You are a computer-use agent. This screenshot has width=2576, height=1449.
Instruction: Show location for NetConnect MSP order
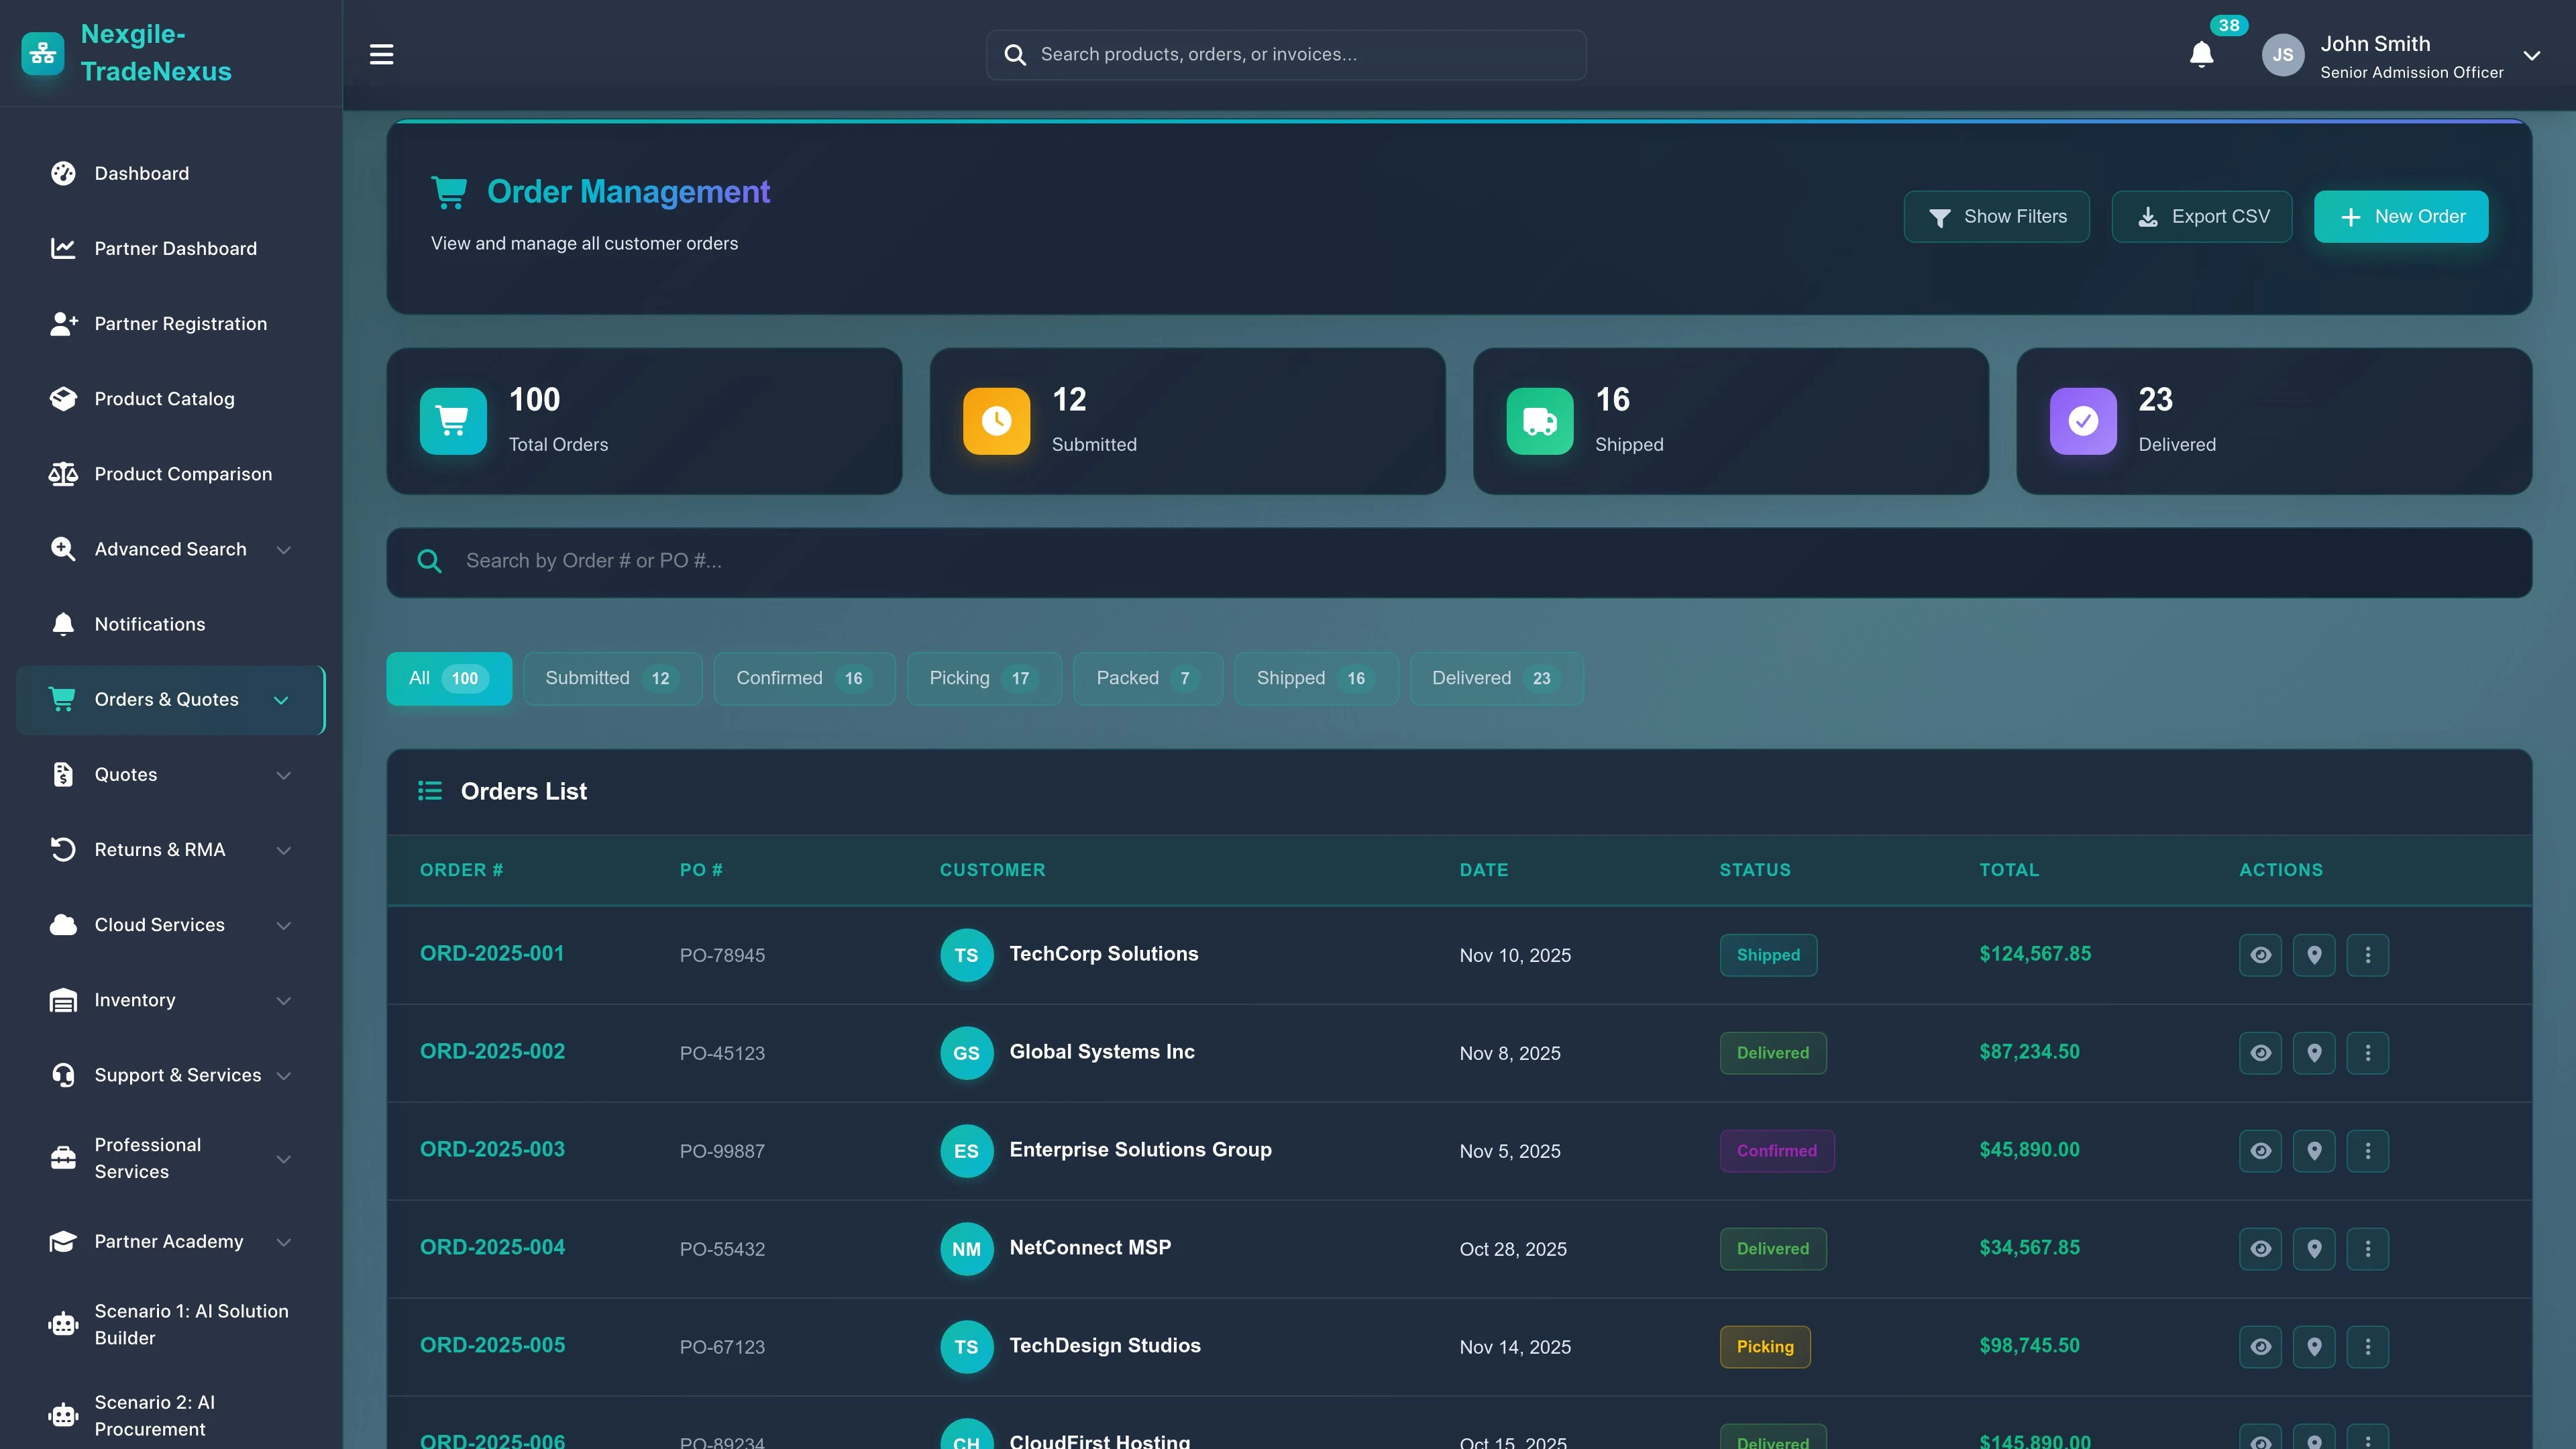click(x=2314, y=1248)
